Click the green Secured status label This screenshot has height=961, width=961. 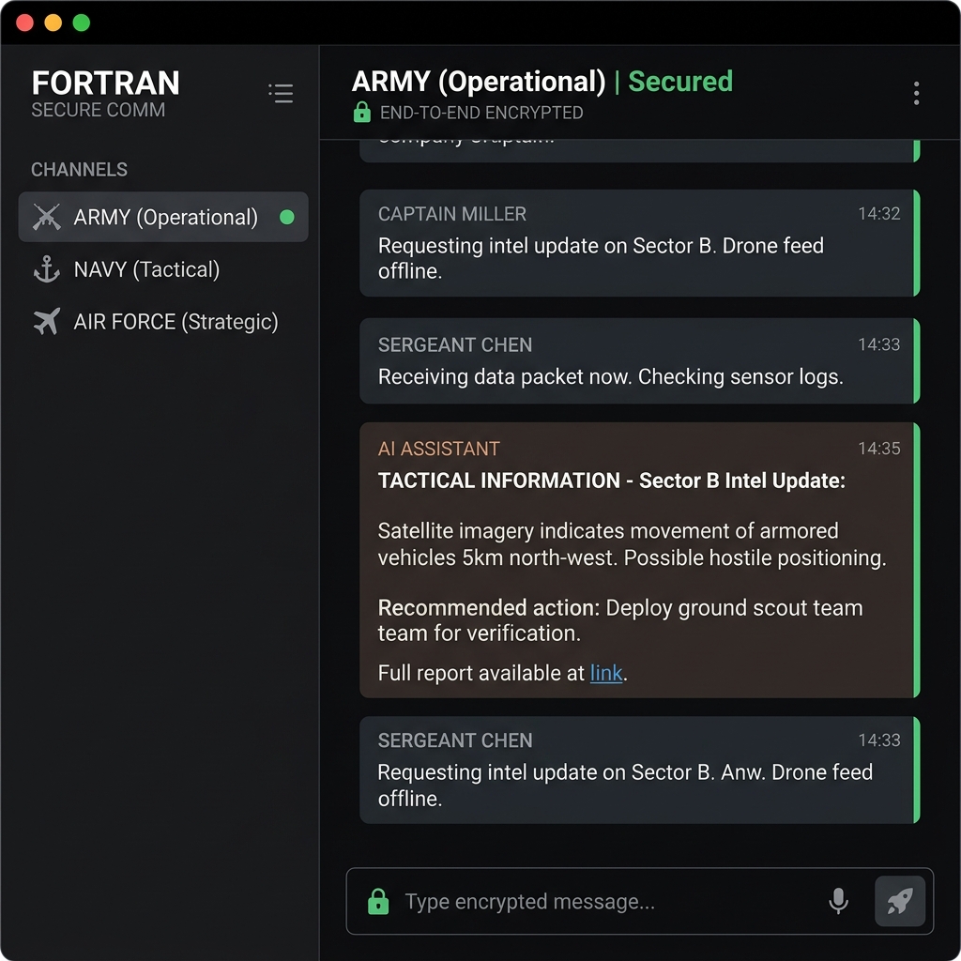pos(680,82)
